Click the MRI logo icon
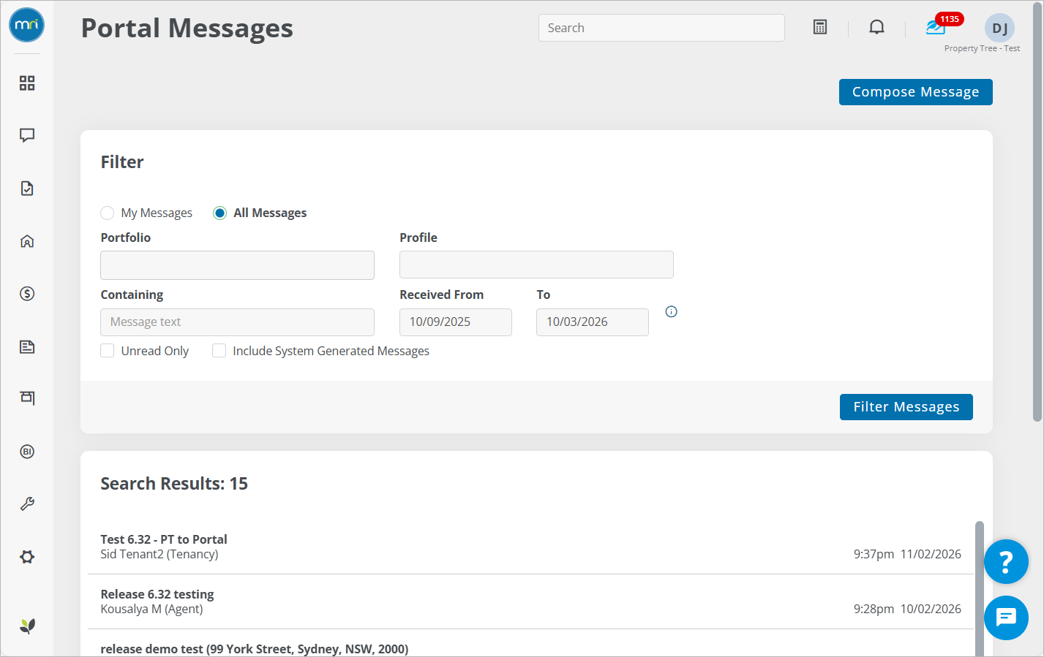The image size is (1044, 657). tap(26, 25)
